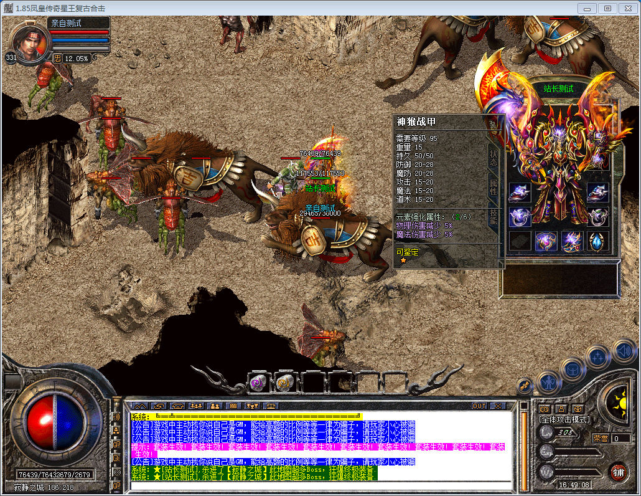641x496 pixels.
Task: Open the skills sparkle round button
Action: pyautogui.click(x=597, y=357)
